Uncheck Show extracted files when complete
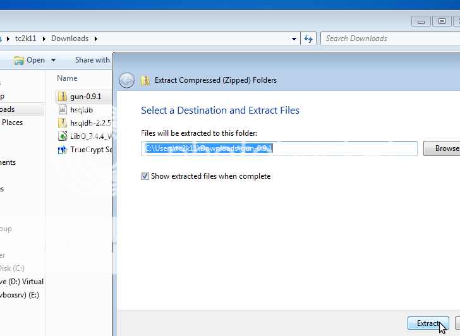Image resolution: width=460 pixels, height=336 pixels. click(145, 176)
